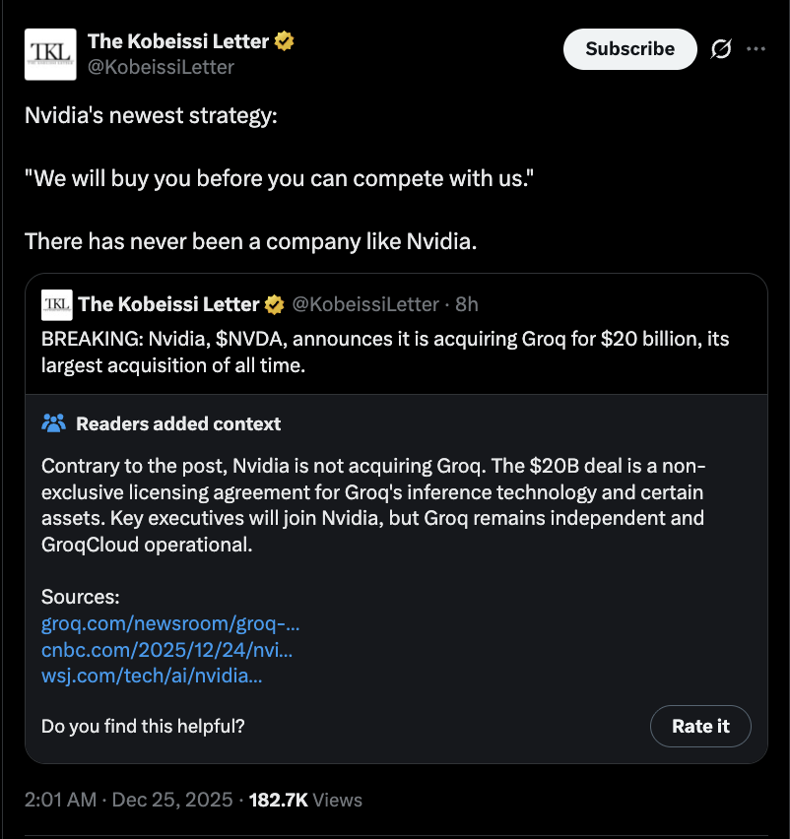790x839 pixels.
Task: Open the three-dot more options menu
Action: point(757,49)
